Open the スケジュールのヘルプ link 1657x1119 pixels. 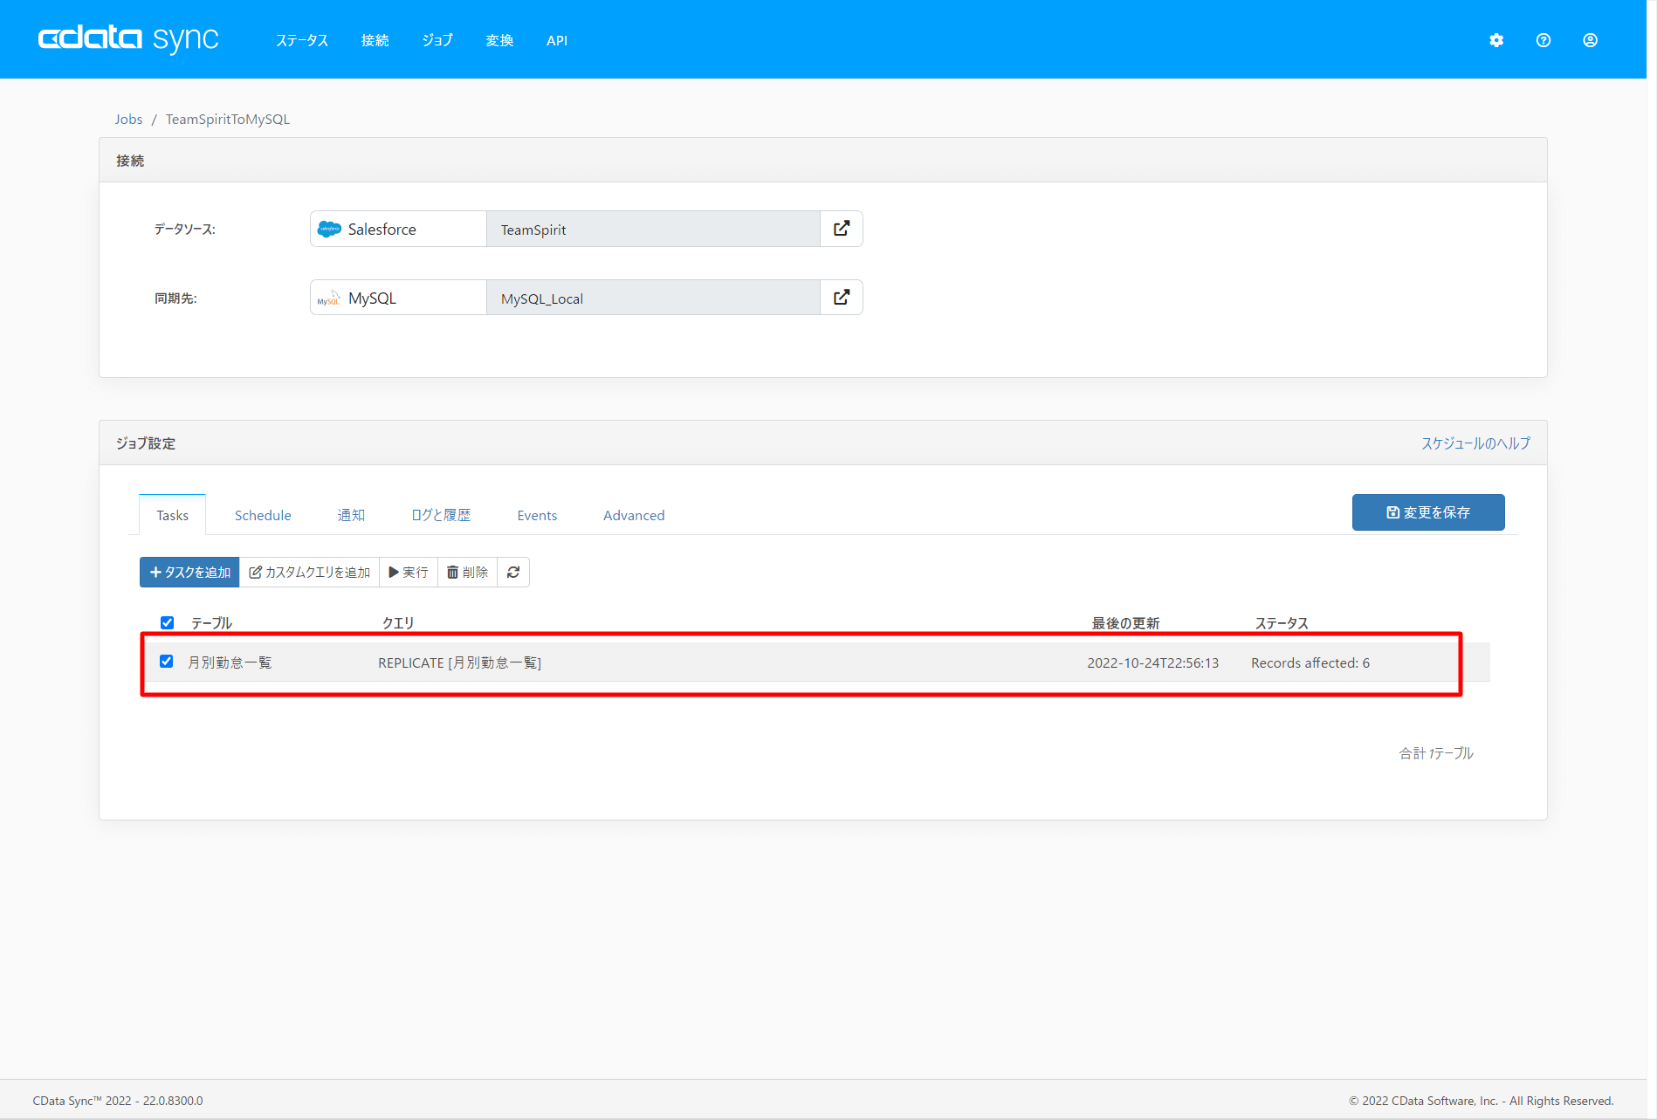pyautogui.click(x=1475, y=443)
